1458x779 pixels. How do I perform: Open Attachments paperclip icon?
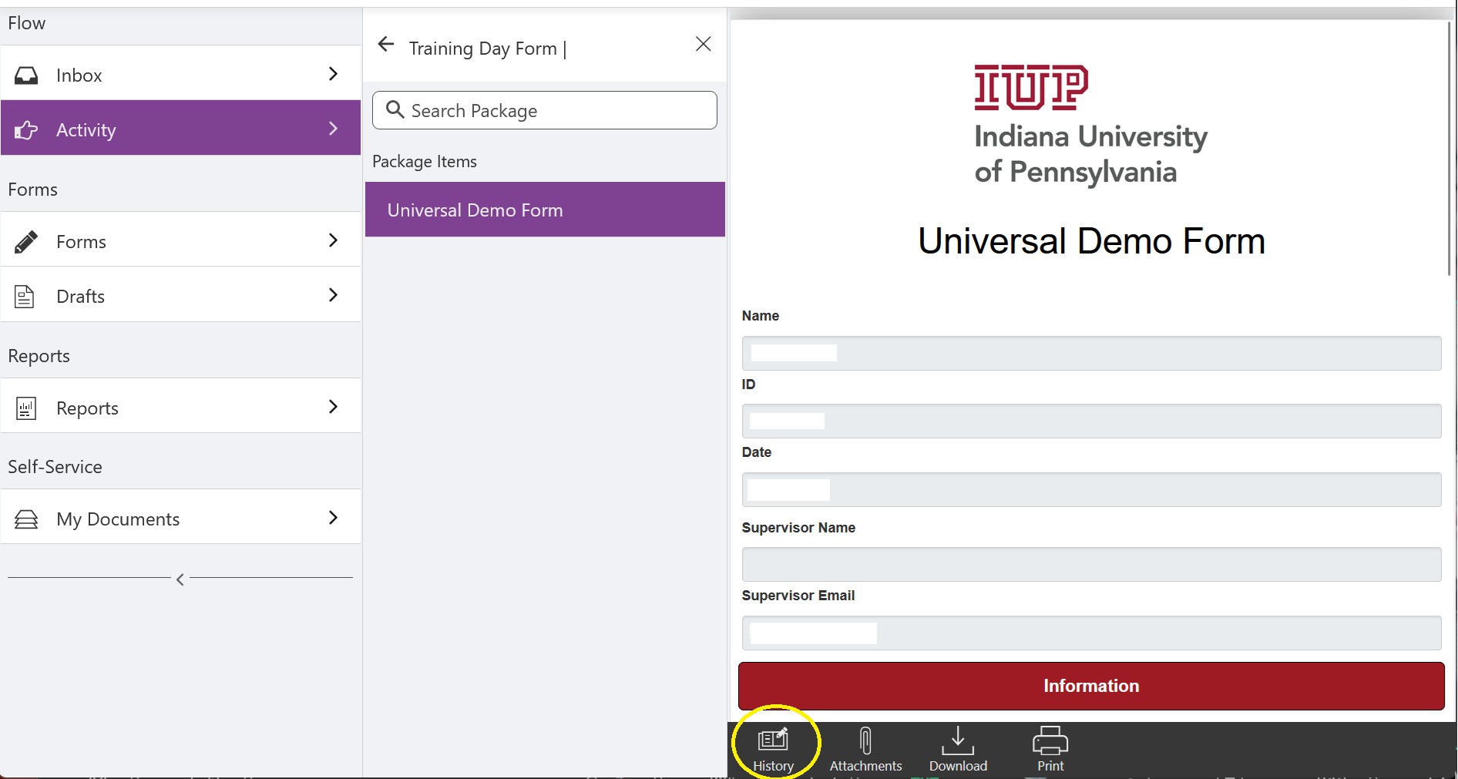pos(865,740)
